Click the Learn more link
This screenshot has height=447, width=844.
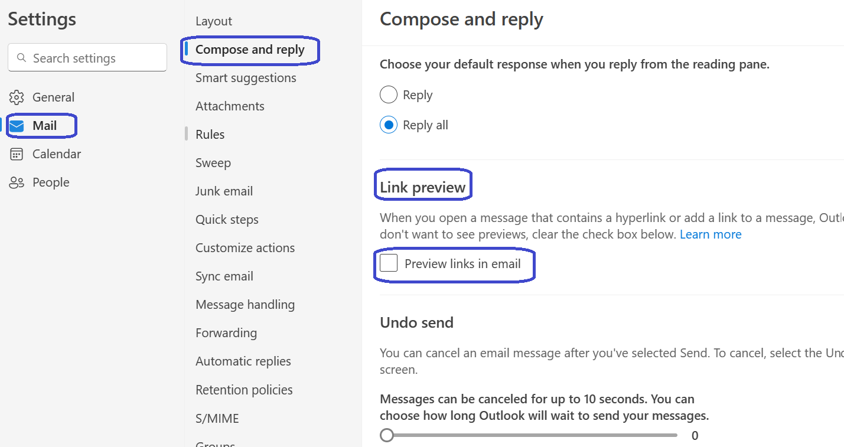(711, 234)
